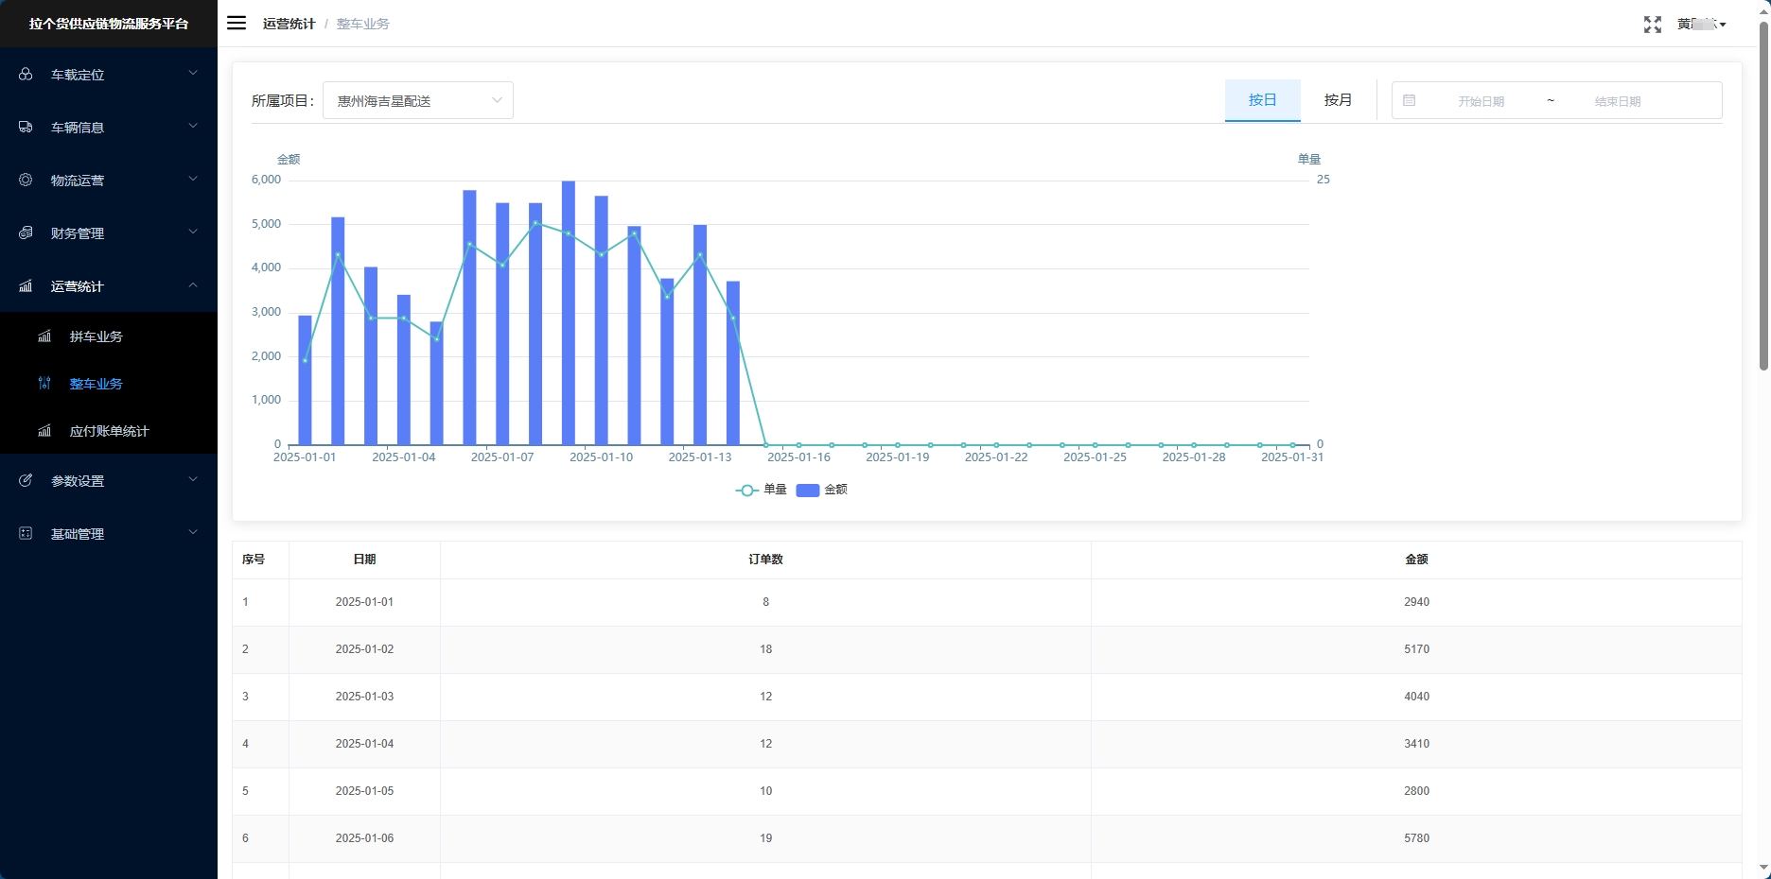Switch to 按月 monthly view tab
Screen dimensions: 1771x879
tap(1338, 100)
